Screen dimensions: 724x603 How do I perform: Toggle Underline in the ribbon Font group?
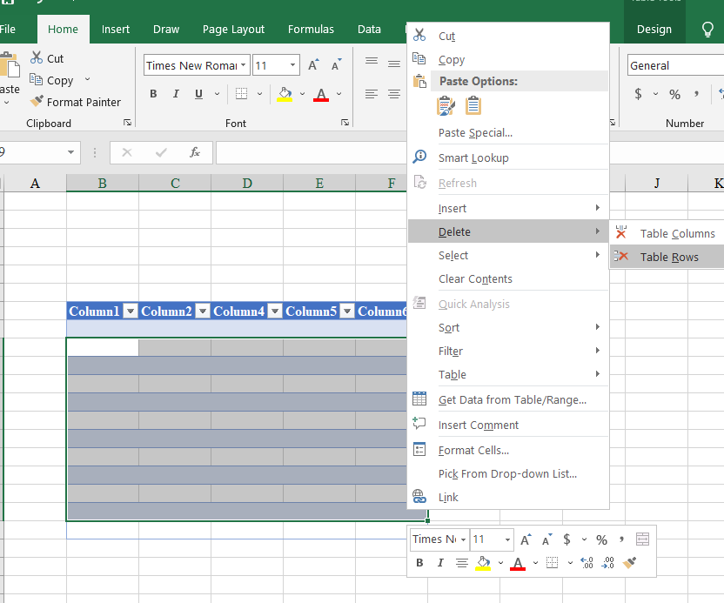pos(198,94)
